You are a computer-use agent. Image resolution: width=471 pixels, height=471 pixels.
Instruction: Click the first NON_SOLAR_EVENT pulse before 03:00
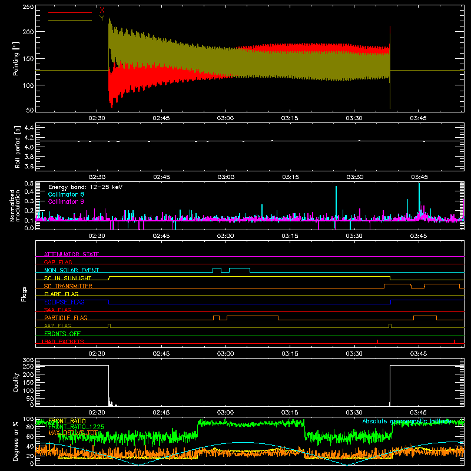pos(217,270)
